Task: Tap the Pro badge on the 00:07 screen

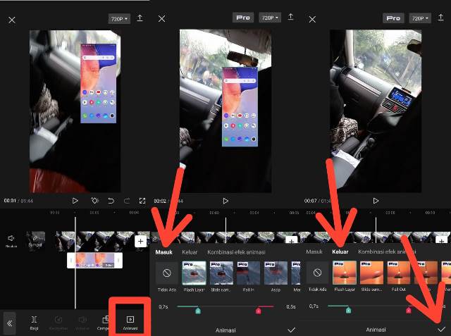Action: click(393, 18)
